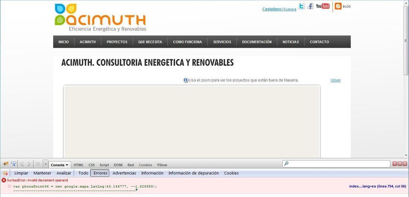Viewport: 409px width, 197px height.
Task: Open the ACIMUTH menu item
Action: pyautogui.click(x=88, y=42)
